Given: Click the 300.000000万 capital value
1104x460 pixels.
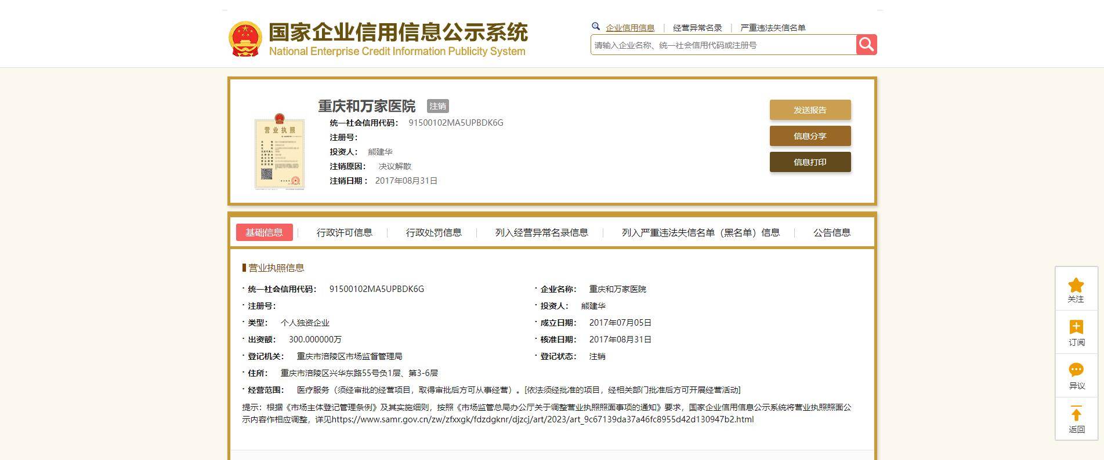Looking at the screenshot, I should 315,339.
